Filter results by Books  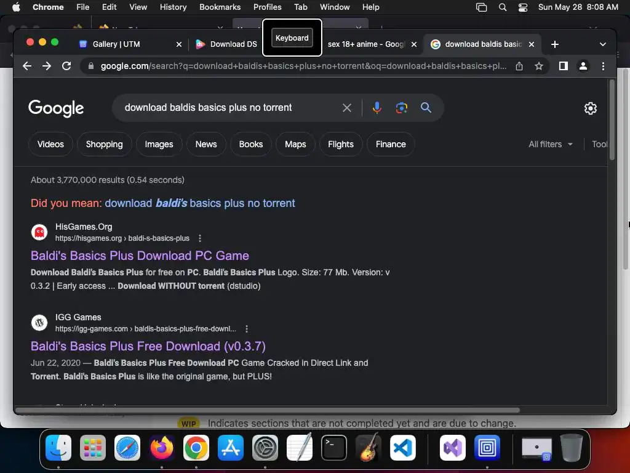pyautogui.click(x=251, y=144)
